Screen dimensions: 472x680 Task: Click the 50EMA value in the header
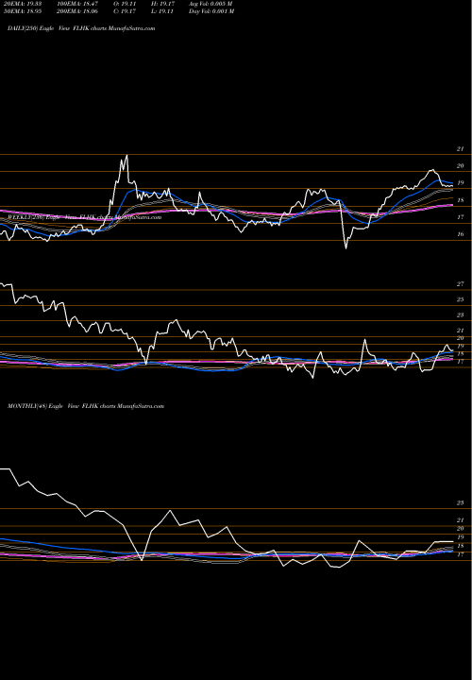click(21, 11)
